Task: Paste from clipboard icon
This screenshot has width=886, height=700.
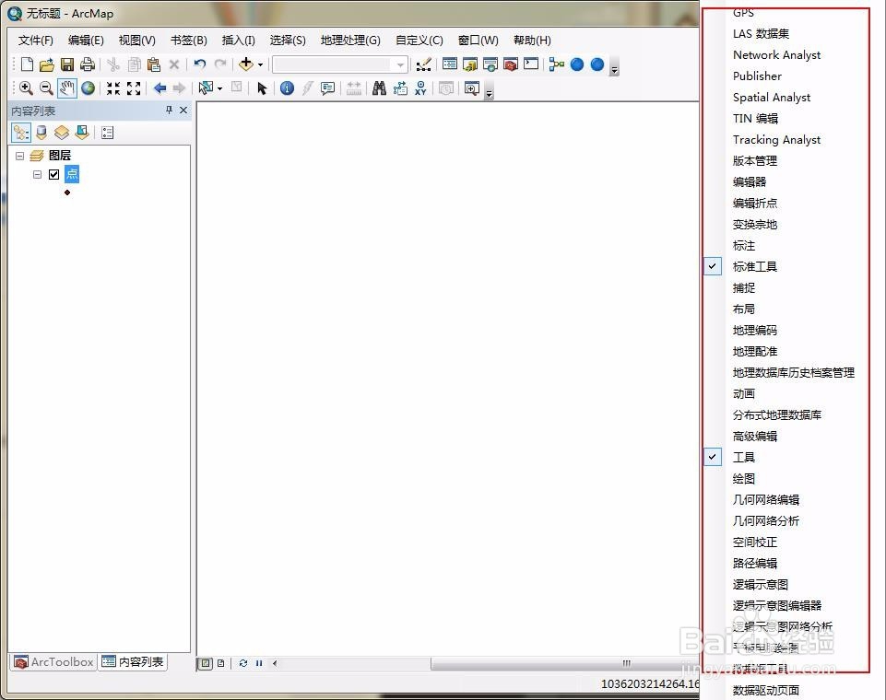Action: pos(154,64)
